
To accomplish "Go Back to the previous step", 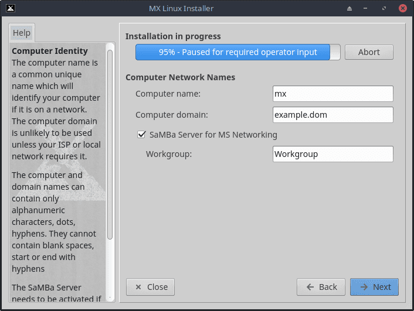I will (x=321, y=287).
